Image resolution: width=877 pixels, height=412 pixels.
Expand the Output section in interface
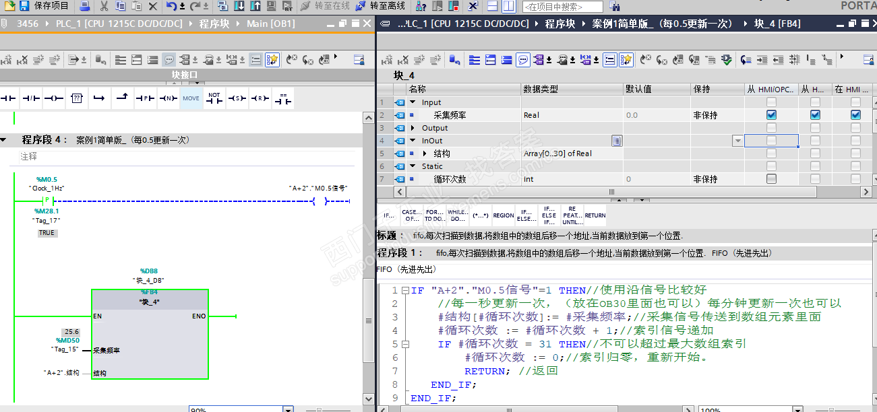coord(413,128)
